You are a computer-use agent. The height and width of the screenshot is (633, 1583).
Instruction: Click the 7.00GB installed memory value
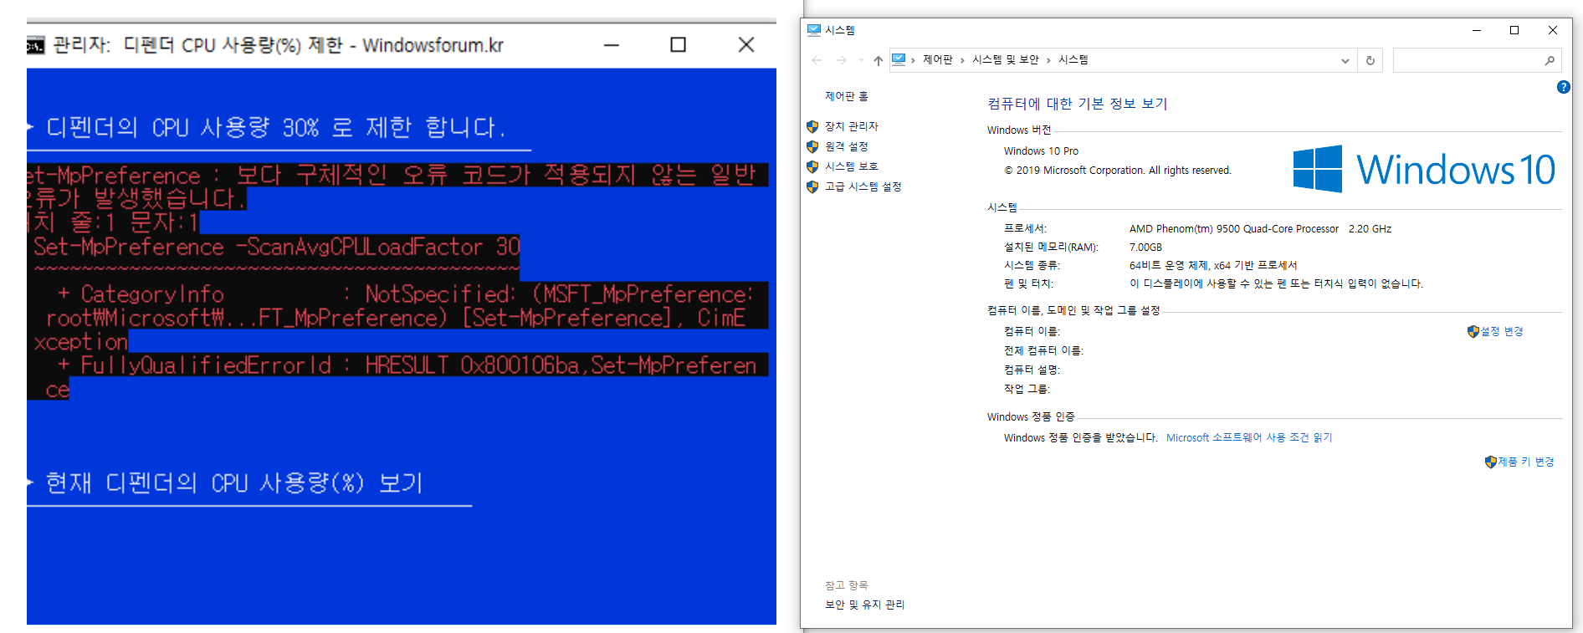click(1145, 247)
